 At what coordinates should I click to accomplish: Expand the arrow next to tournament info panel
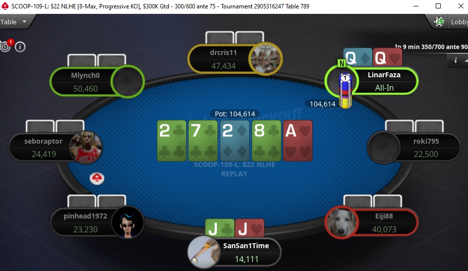coord(466,61)
